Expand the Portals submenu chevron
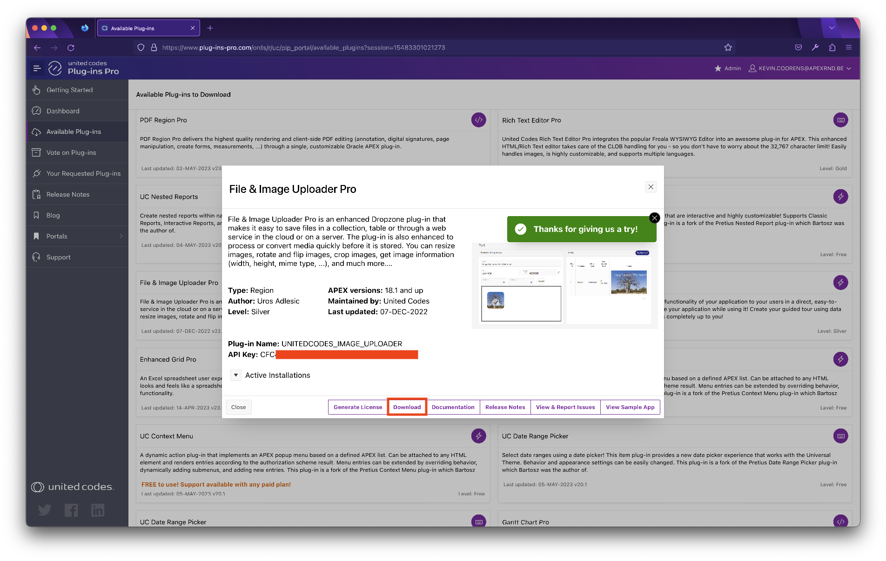 point(121,236)
